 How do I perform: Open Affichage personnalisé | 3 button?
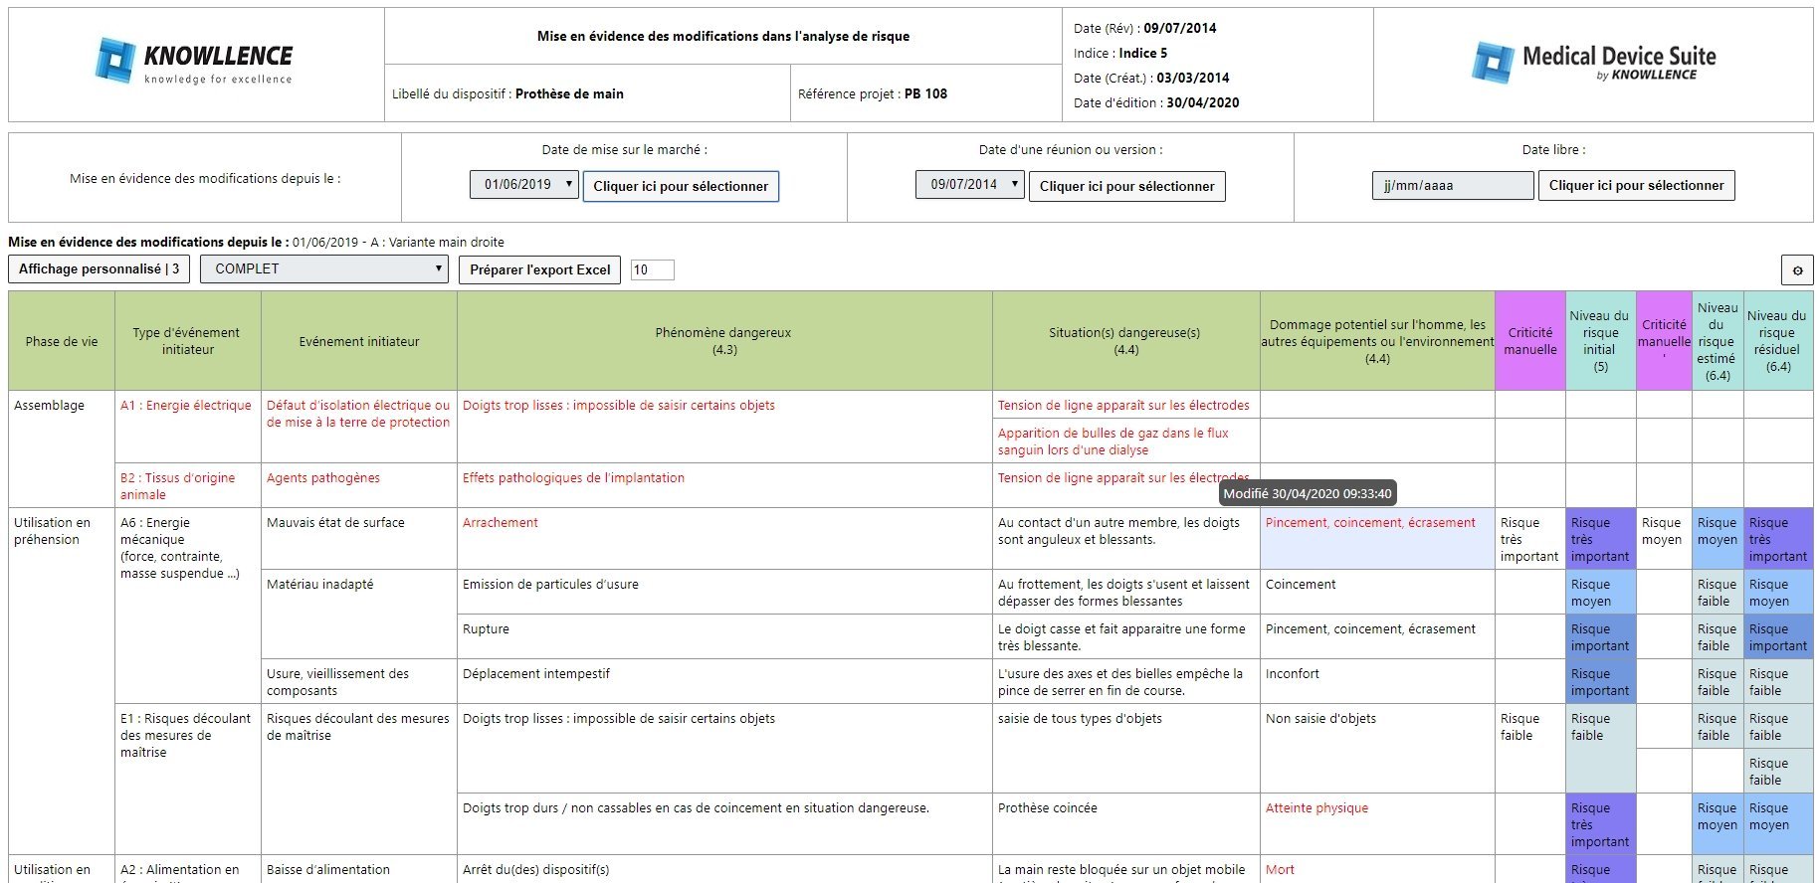click(x=99, y=268)
